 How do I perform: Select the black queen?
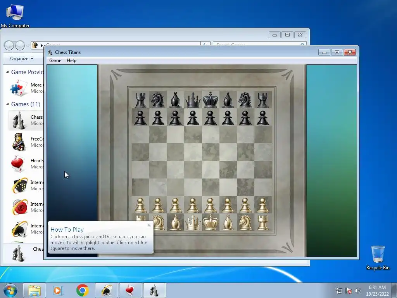click(x=193, y=100)
